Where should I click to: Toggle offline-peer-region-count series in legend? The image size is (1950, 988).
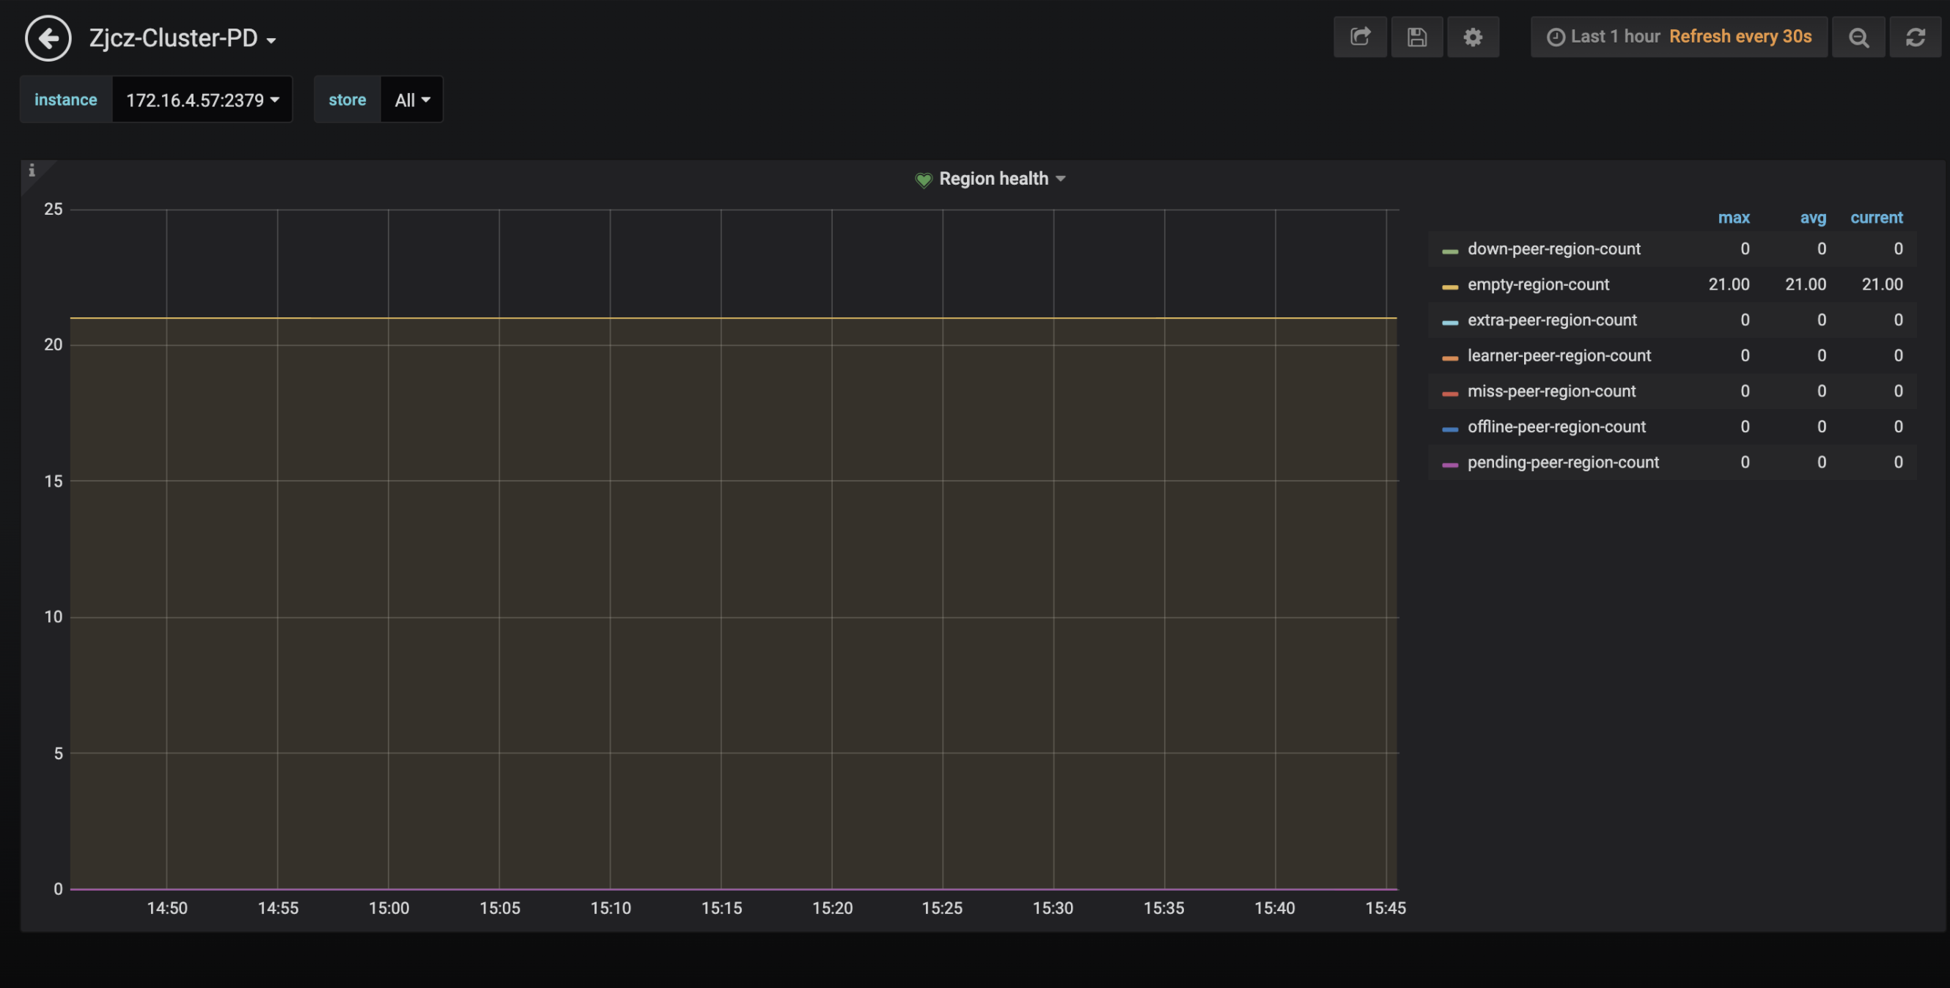(1556, 427)
